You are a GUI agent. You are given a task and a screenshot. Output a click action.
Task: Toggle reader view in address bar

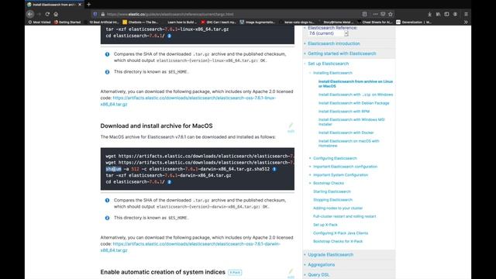tap(364, 14)
